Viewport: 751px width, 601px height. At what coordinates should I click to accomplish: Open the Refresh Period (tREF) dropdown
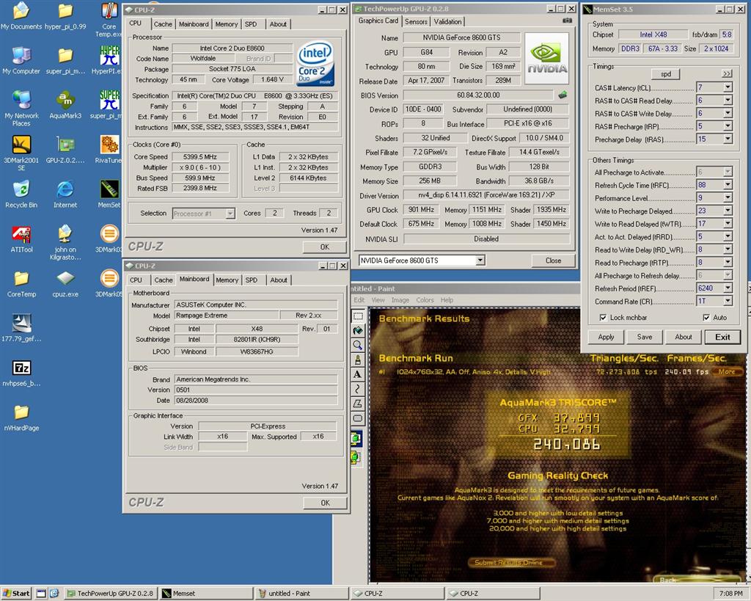tap(728, 288)
